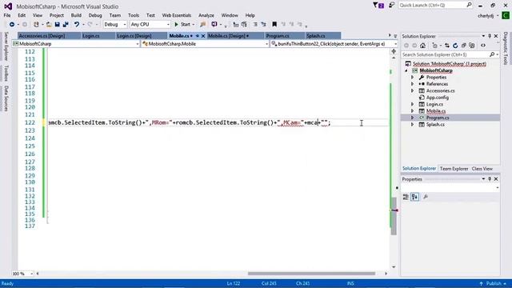Collapse the MobisoftCsharp project node
512x288 pixels.
pyautogui.click(x=406, y=70)
